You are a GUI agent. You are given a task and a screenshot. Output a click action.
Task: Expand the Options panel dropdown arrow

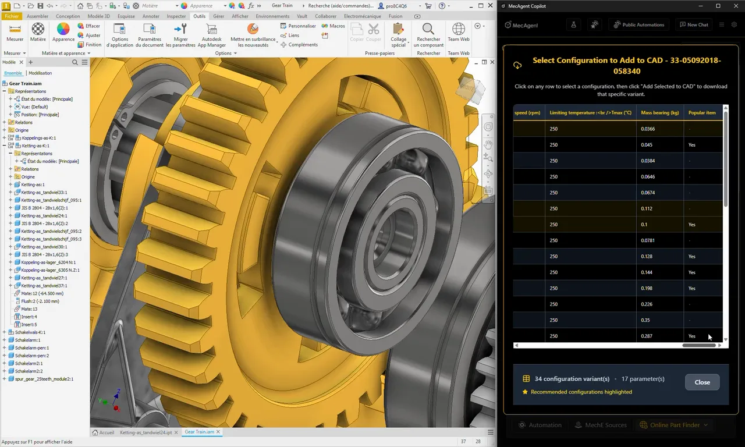point(235,54)
